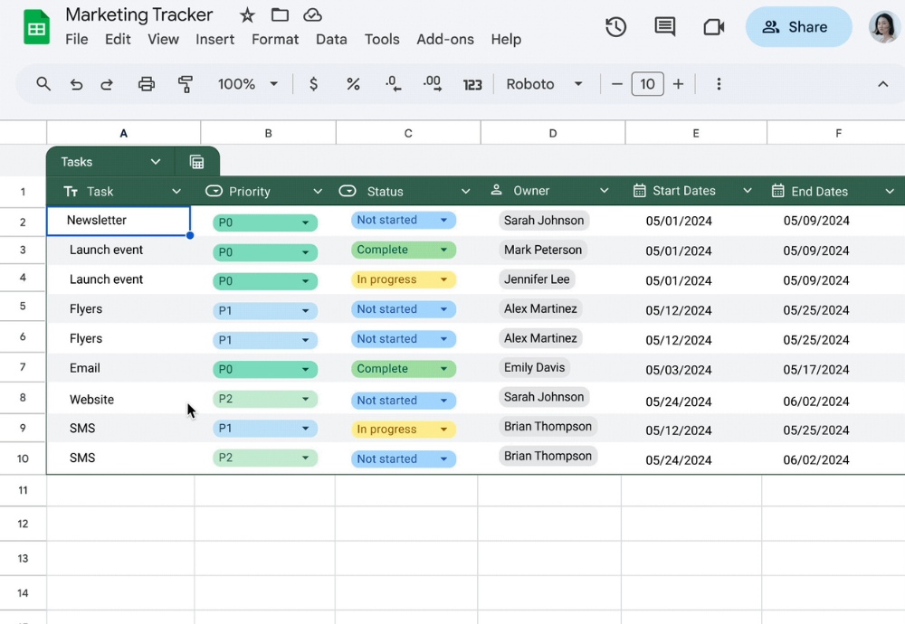Open the Roboto font dropdown

[544, 84]
